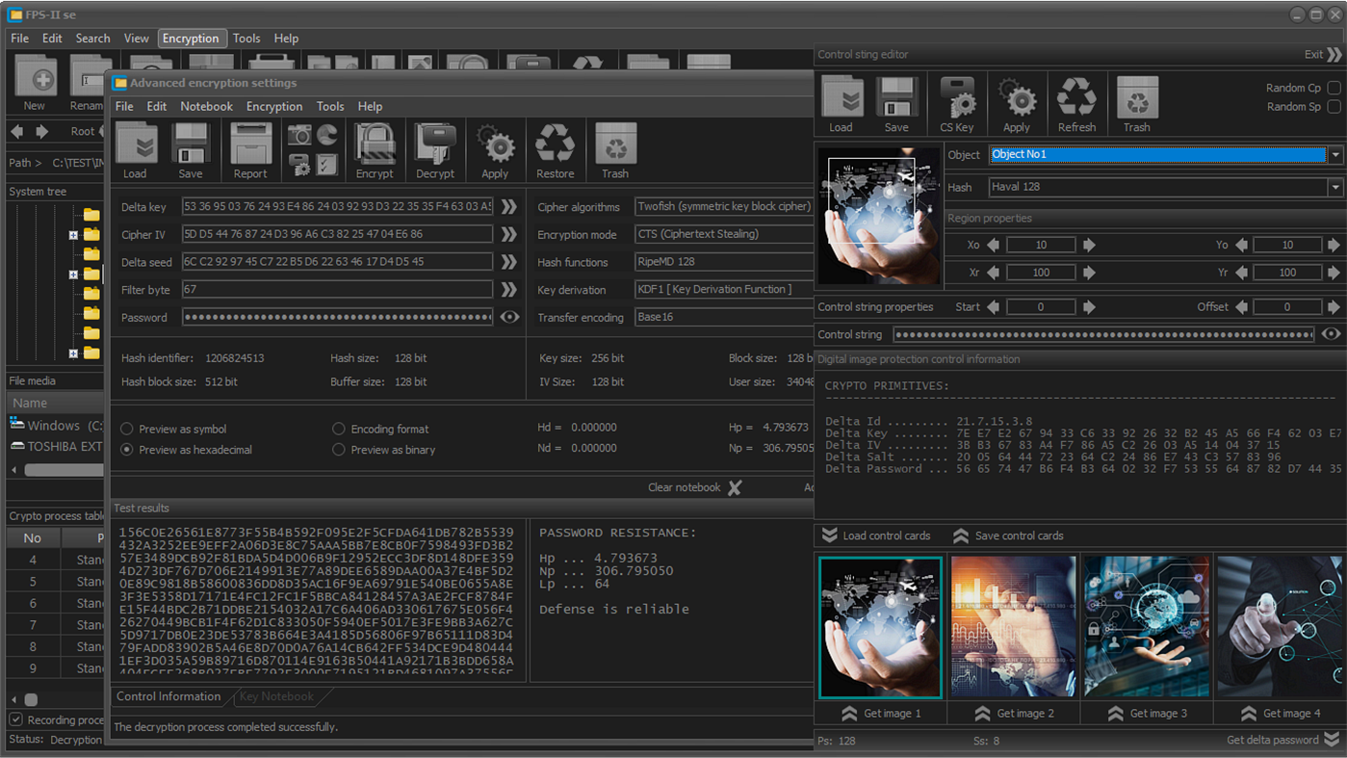Select the second control card thumbnail
The image size is (1347, 758).
1013,626
